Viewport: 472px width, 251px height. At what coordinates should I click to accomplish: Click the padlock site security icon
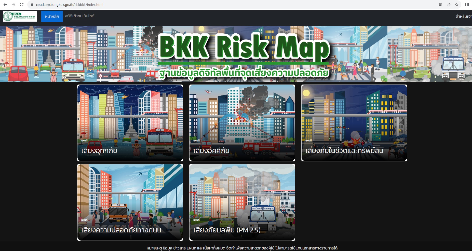point(32,5)
